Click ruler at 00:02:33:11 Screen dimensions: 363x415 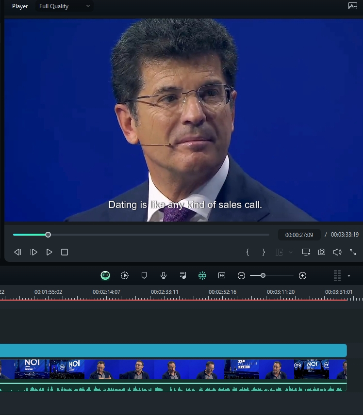(165, 292)
